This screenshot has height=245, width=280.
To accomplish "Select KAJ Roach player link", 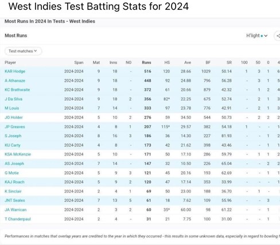I will 14,182.
